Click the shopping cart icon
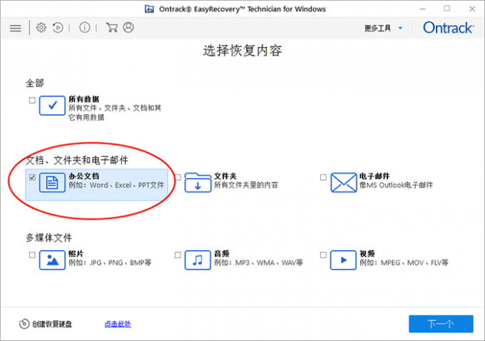 112,28
